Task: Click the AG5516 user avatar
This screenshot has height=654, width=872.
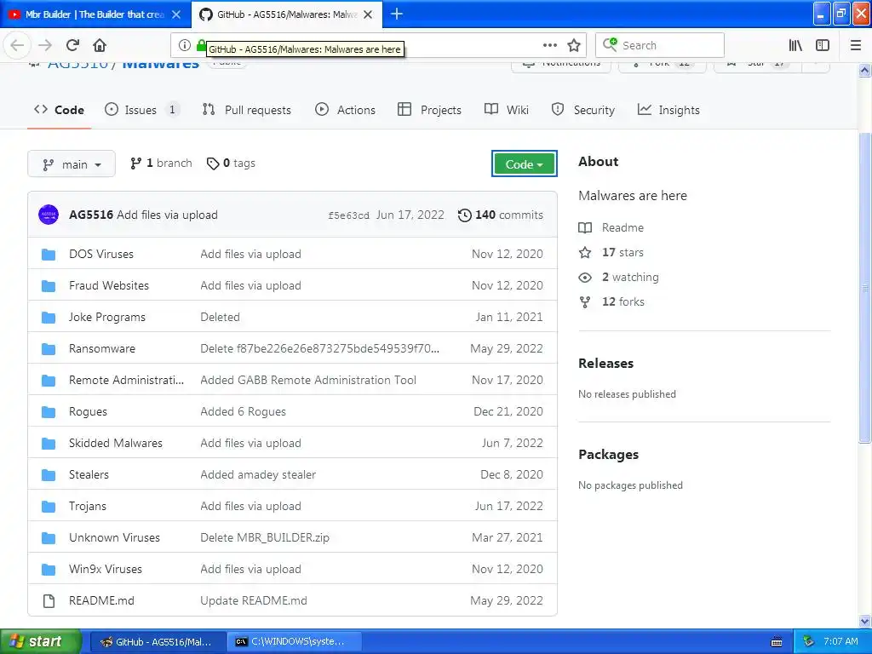Action: pos(49,215)
